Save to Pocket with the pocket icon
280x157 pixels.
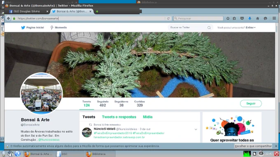click(x=242, y=18)
